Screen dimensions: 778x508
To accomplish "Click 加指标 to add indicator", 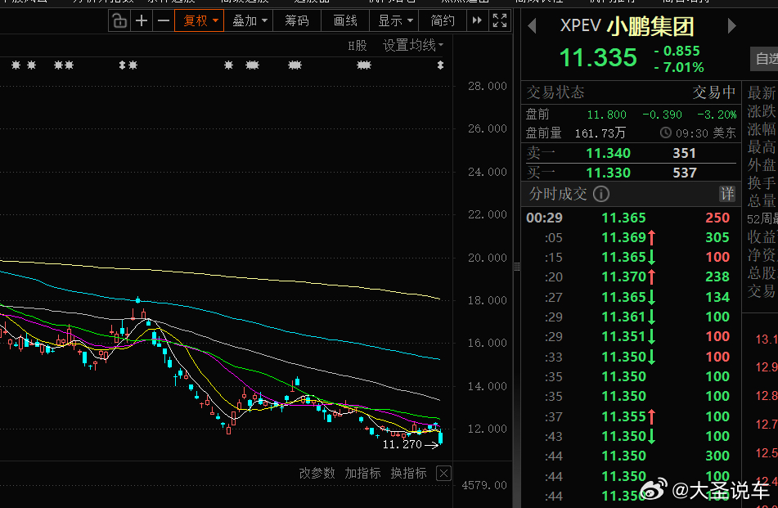I will point(362,474).
